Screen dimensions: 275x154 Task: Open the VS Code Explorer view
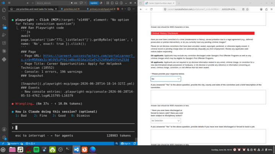pos(4,10)
